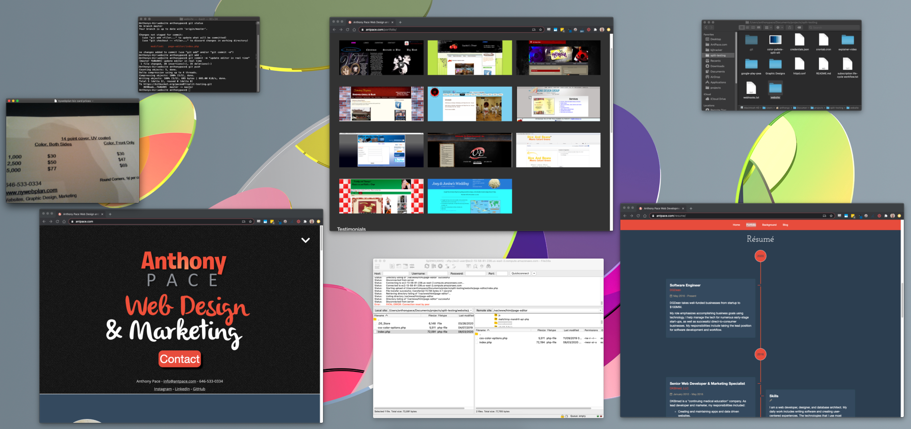
Task: Go back in the portfolio browser window
Action: click(x=334, y=30)
